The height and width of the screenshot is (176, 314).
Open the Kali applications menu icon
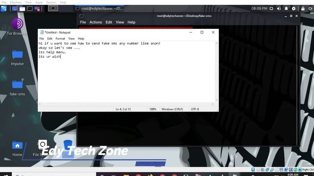tap(3, 8)
